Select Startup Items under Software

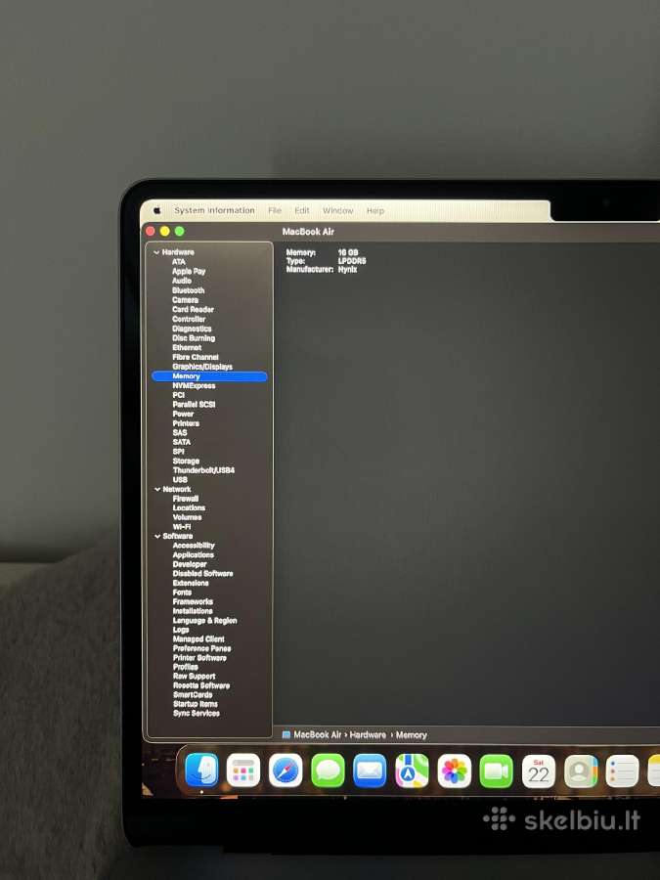click(196, 704)
